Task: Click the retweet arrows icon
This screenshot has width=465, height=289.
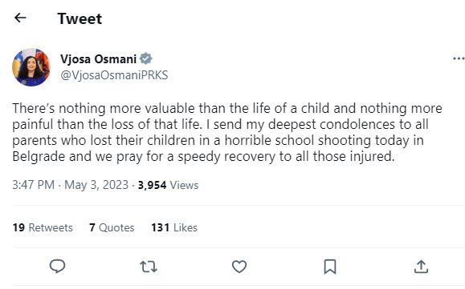Action: [x=149, y=267]
